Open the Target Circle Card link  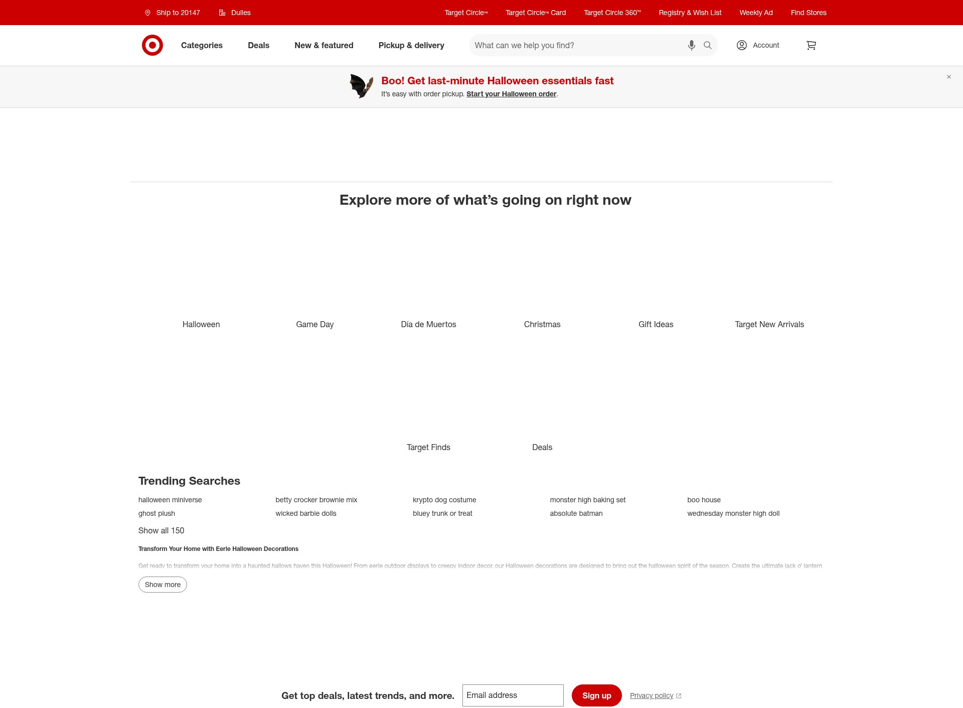536,13
